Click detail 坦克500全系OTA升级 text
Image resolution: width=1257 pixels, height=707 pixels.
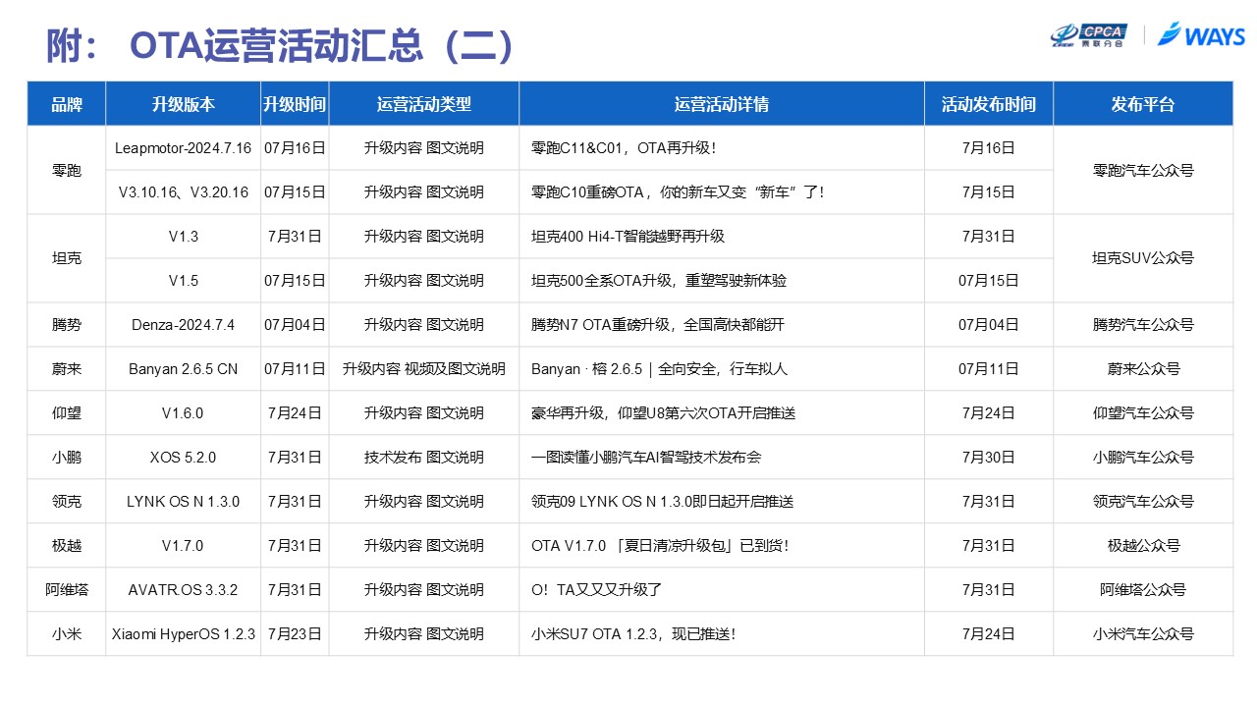tap(659, 281)
